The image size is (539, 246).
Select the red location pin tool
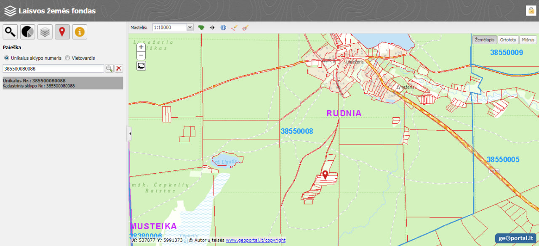tap(62, 32)
